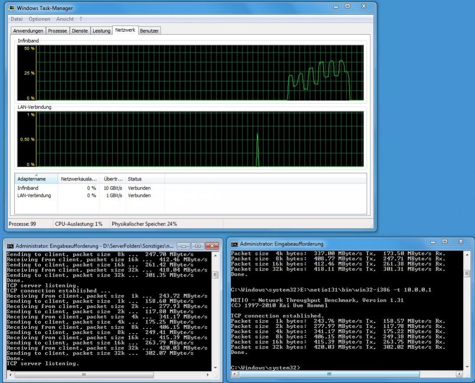475x383 pixels.
Task: Click the Infiniband network usage graph
Action: [190, 73]
